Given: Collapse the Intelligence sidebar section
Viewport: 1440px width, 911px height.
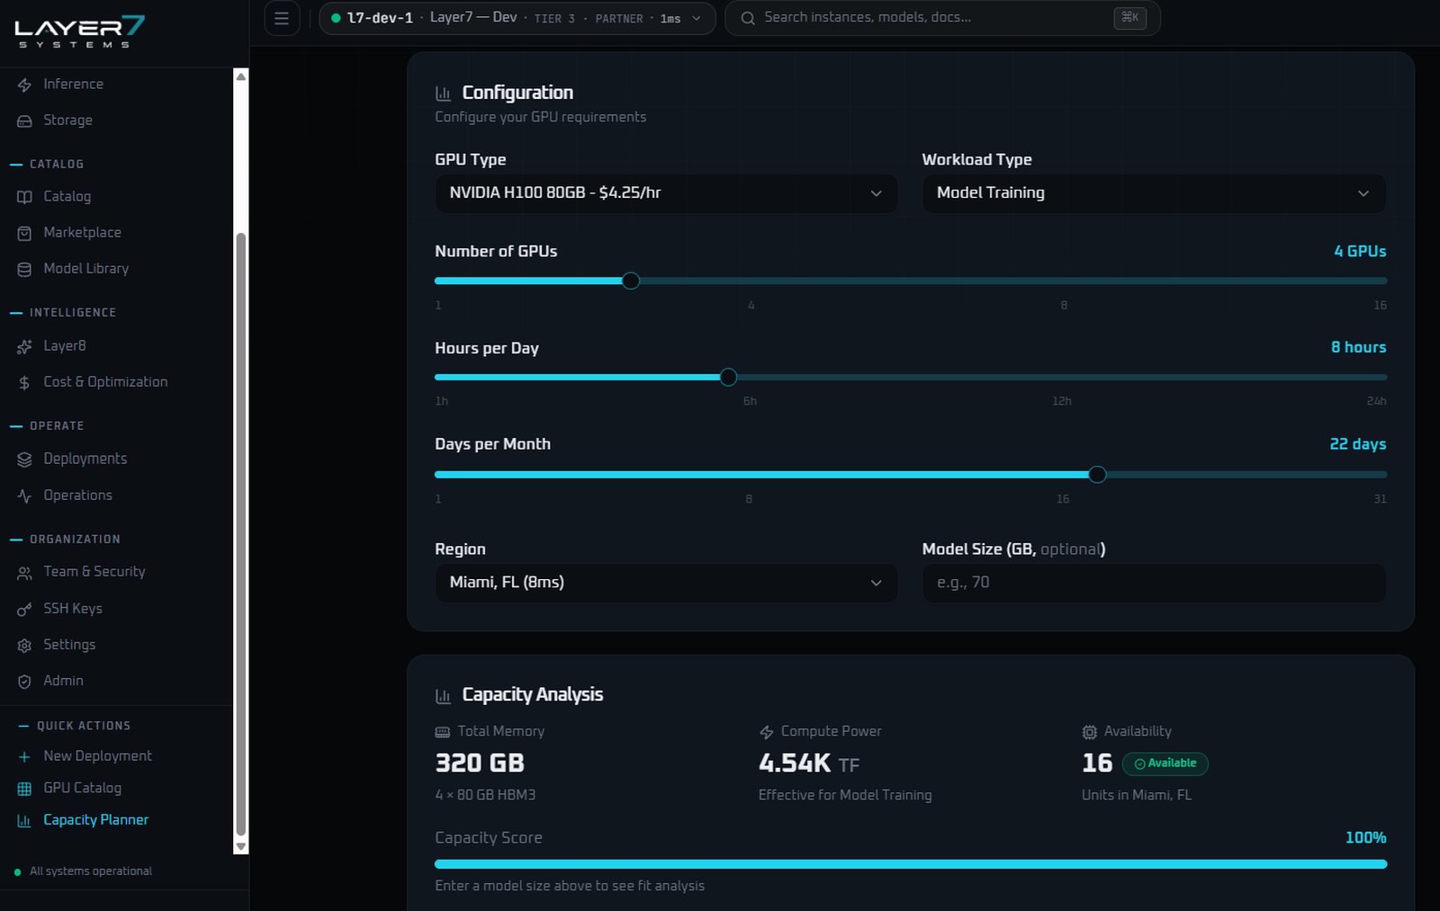Looking at the screenshot, I should point(63,312).
